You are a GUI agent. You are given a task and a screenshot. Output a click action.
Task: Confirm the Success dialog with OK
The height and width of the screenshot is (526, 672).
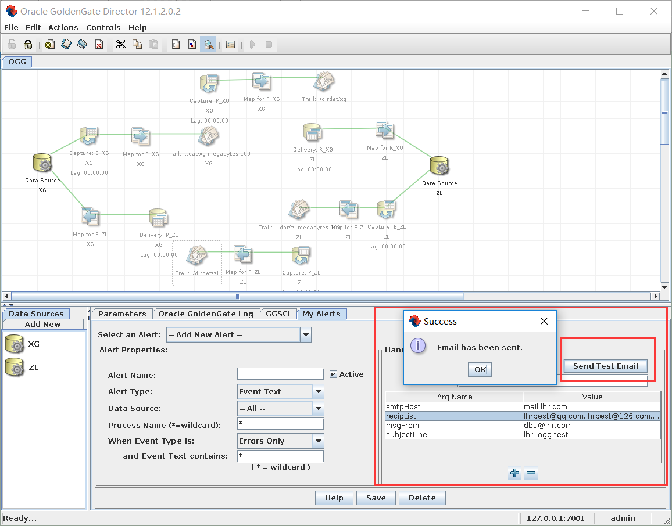point(480,369)
